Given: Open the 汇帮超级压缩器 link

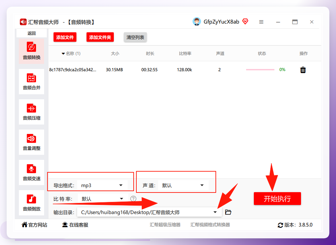Looking at the screenshot, I should pos(165,225).
